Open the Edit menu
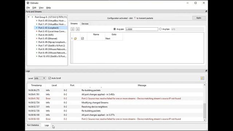 click(x=34, y=8)
